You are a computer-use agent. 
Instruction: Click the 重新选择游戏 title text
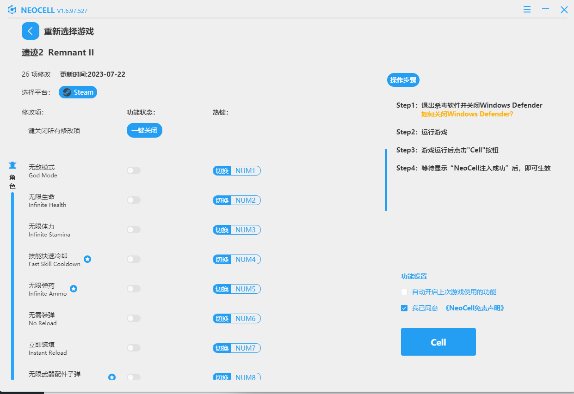69,31
